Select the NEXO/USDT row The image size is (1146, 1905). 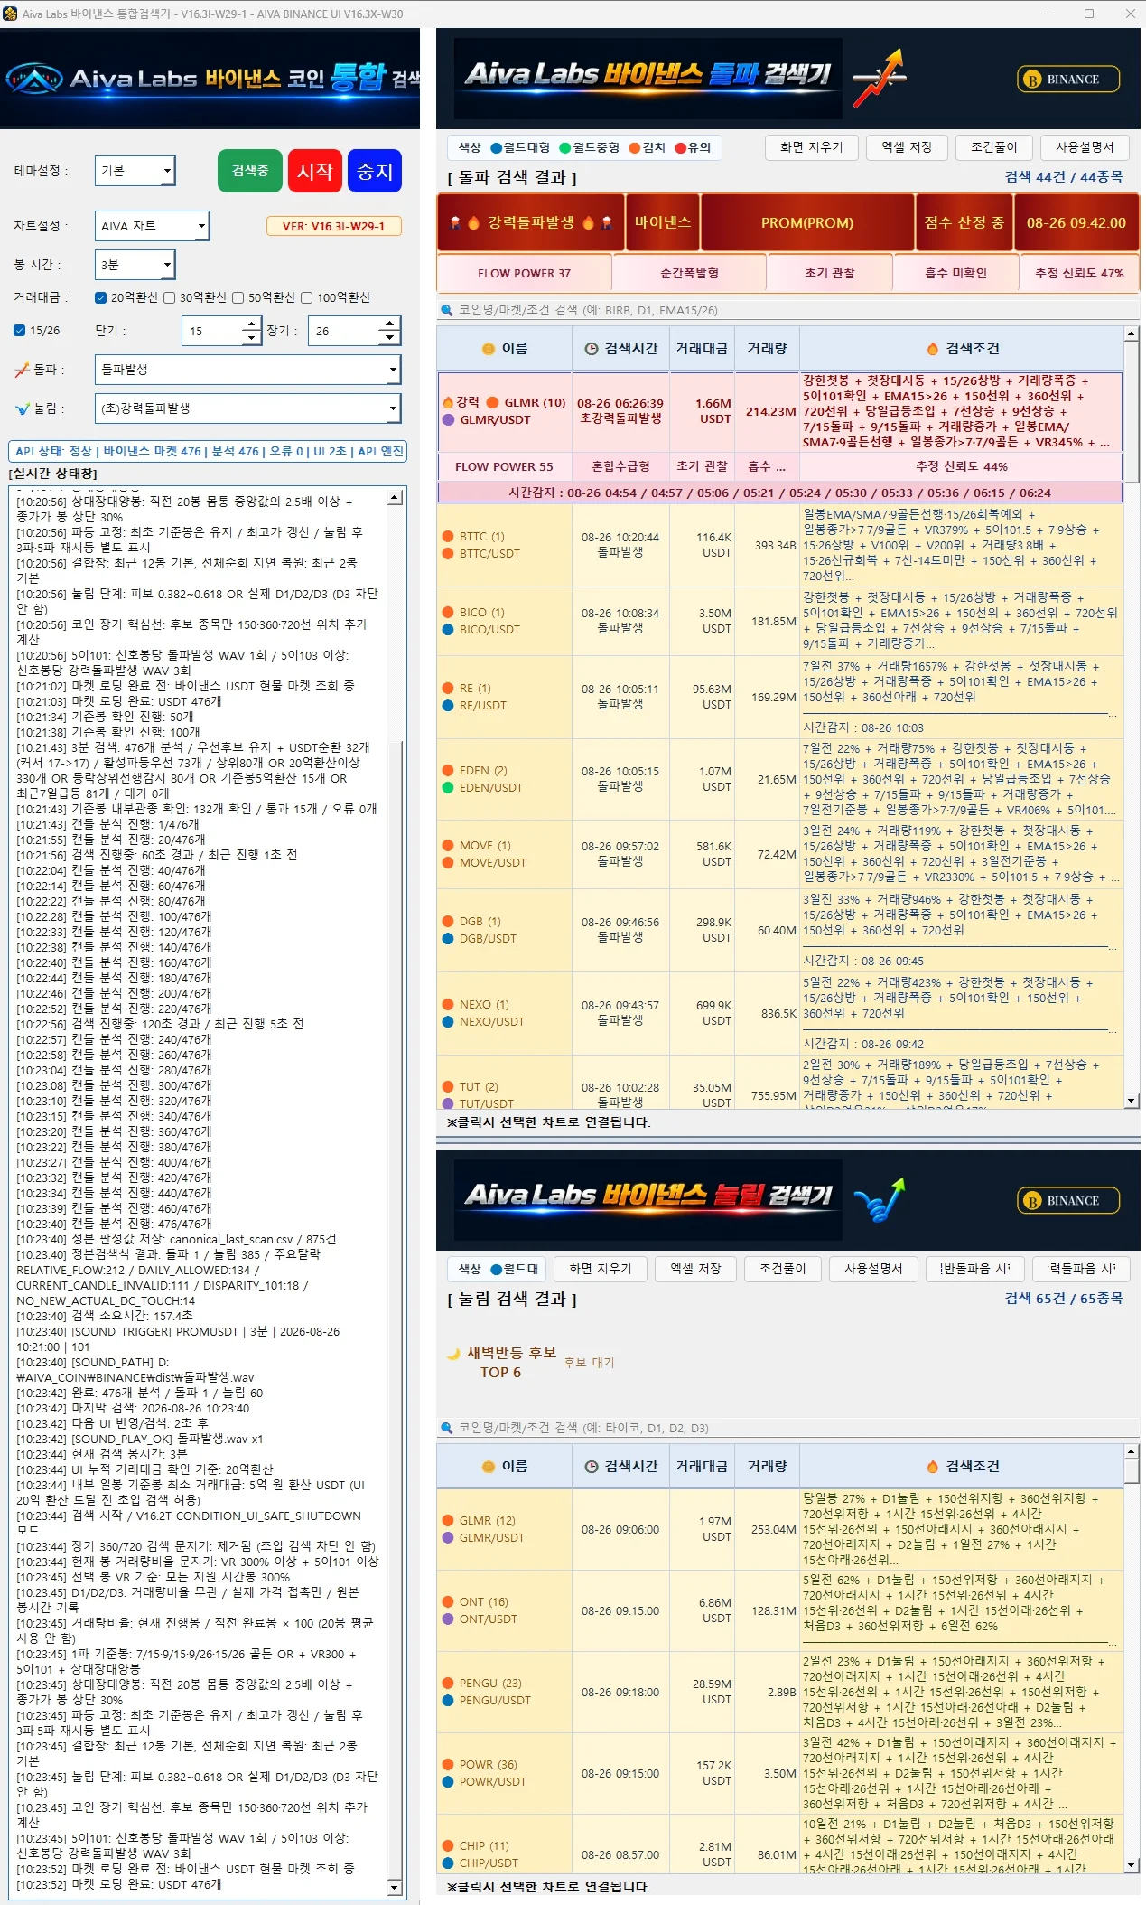pyautogui.click(x=779, y=1012)
